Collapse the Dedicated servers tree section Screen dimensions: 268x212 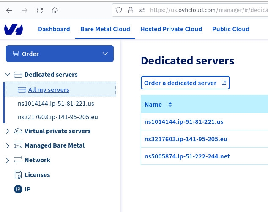click(8, 75)
